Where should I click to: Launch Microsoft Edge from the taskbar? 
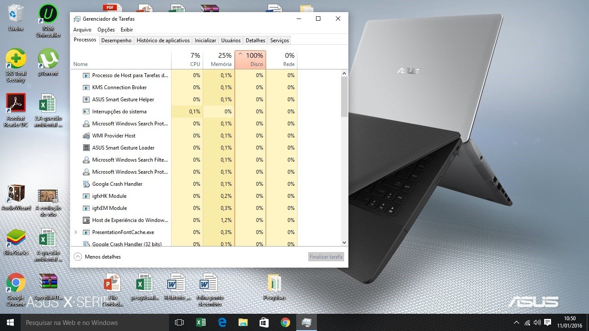point(222,322)
